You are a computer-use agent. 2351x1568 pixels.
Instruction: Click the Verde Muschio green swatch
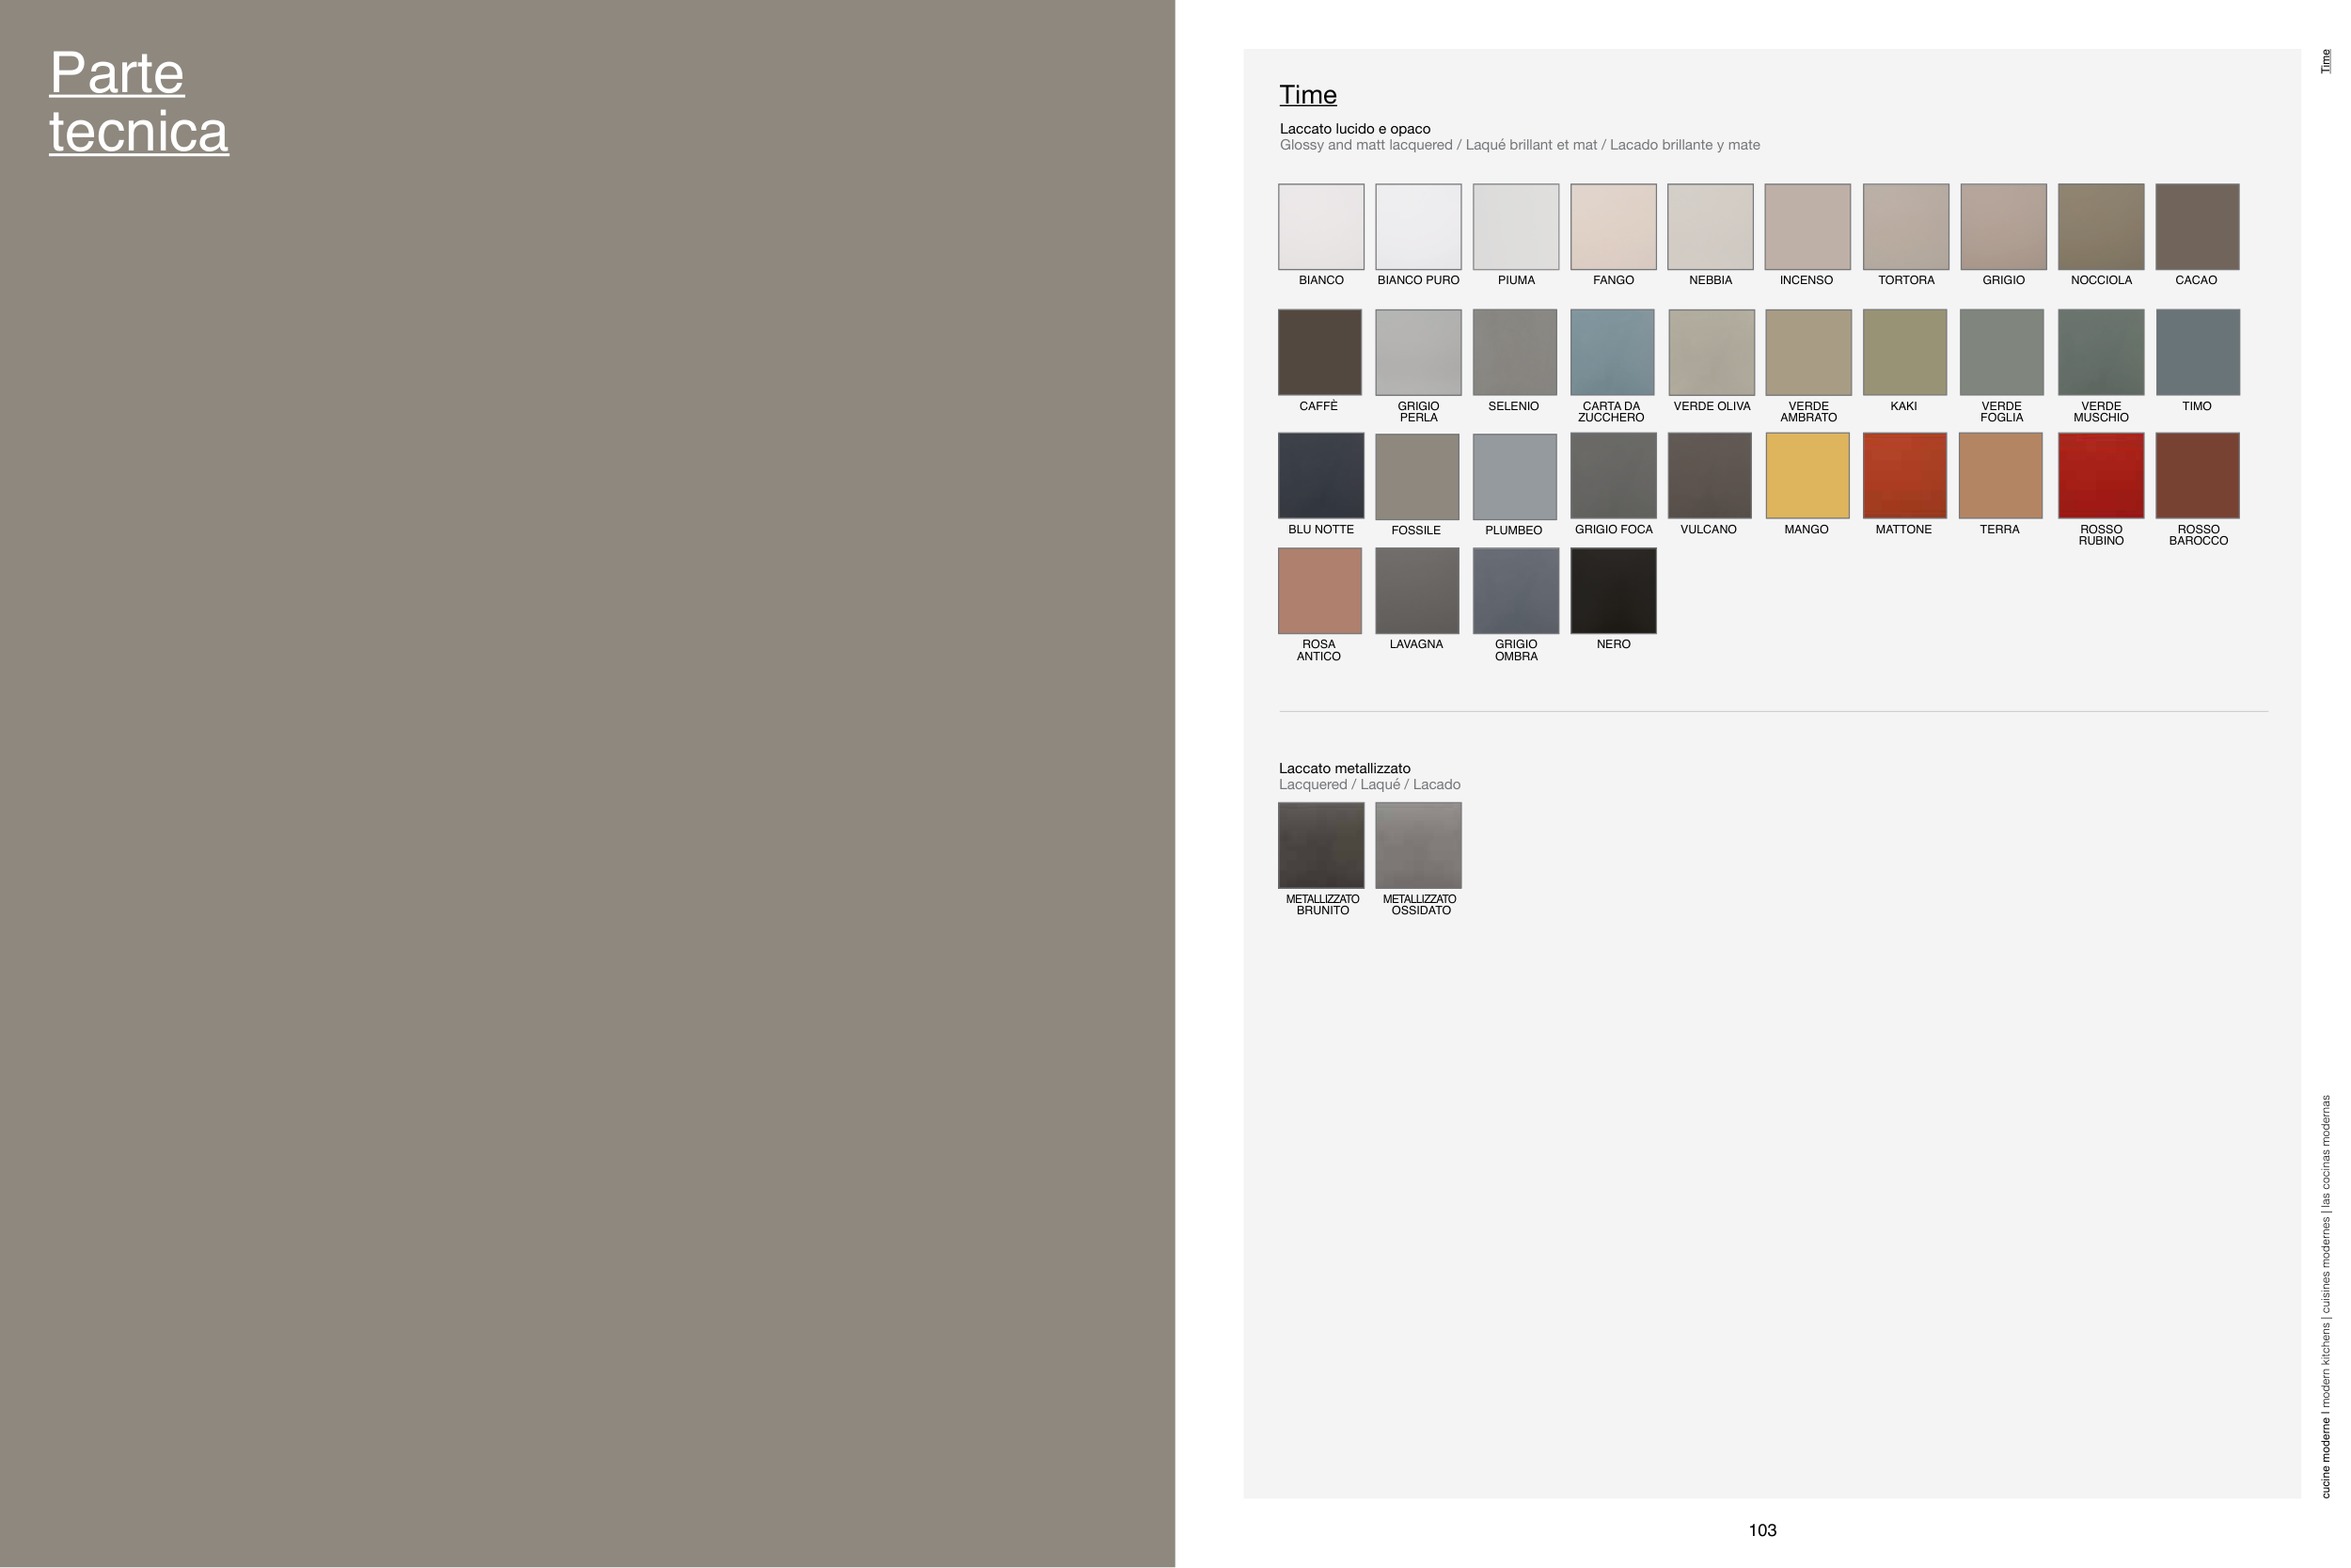(x=2100, y=352)
